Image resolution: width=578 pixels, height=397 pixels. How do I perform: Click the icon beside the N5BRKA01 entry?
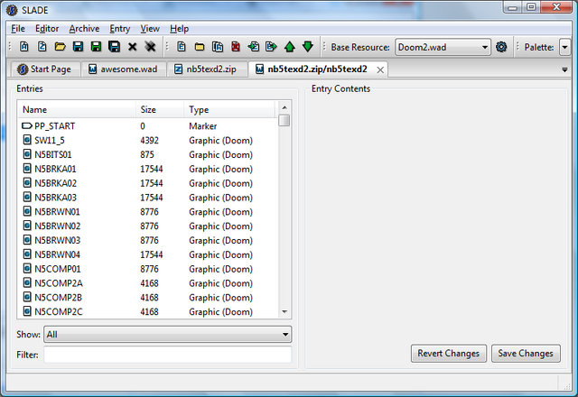[27, 169]
